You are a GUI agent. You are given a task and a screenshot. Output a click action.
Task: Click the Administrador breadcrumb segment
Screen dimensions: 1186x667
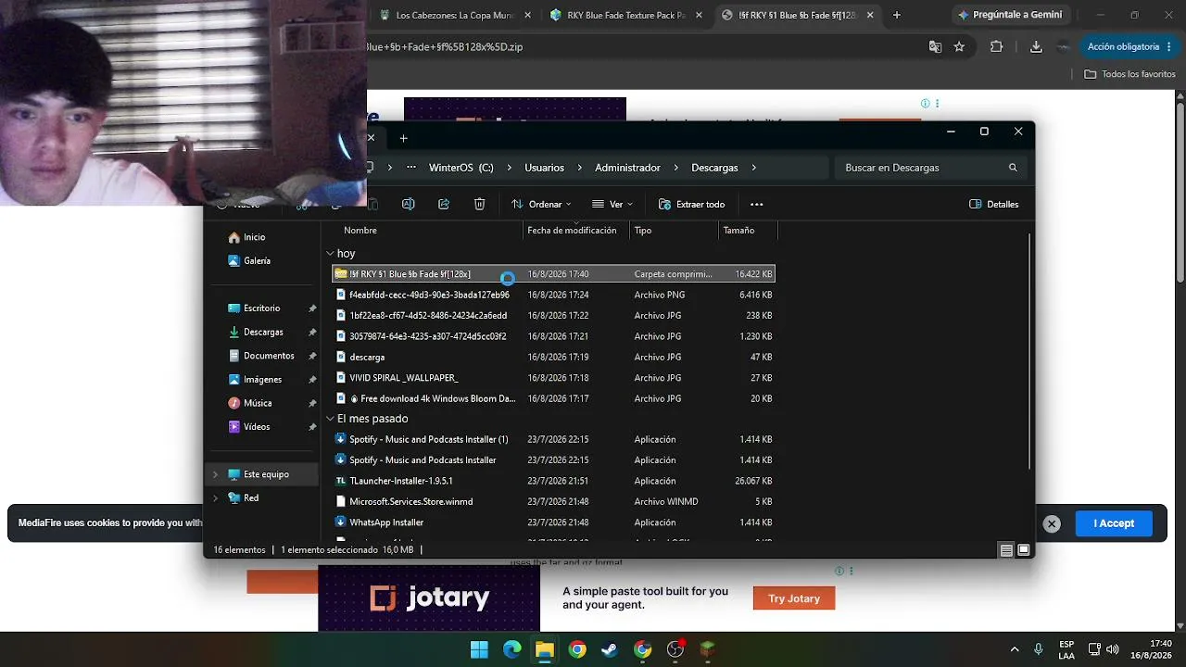pyautogui.click(x=627, y=168)
